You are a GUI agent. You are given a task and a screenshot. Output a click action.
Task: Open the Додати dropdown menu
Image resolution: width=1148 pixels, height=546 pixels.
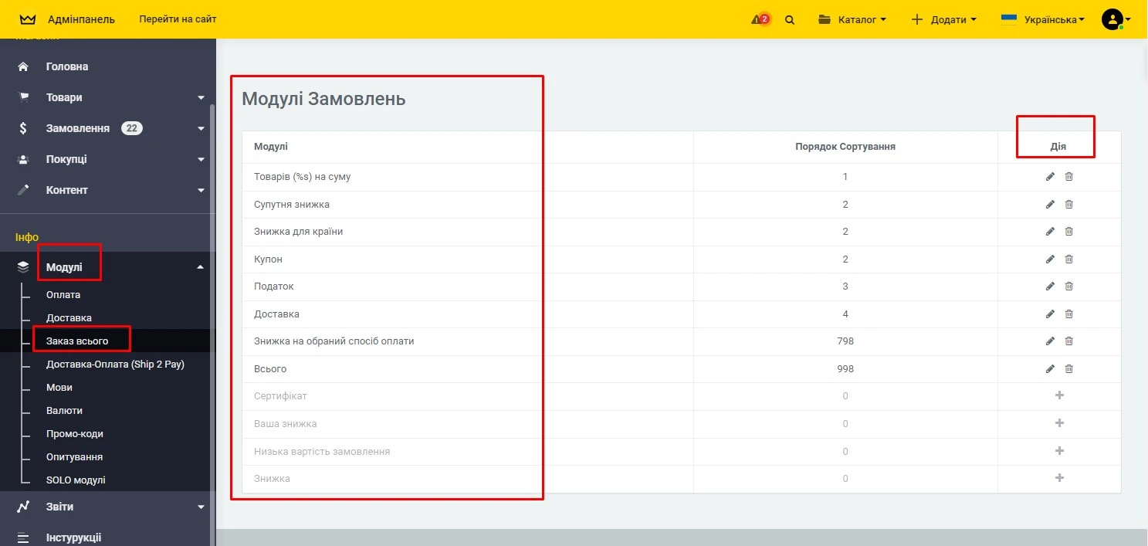(944, 19)
